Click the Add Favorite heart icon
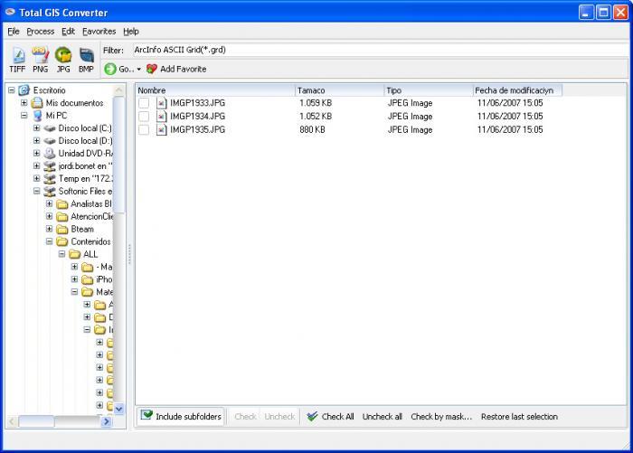Viewport: 633px width, 453px height. (152, 69)
